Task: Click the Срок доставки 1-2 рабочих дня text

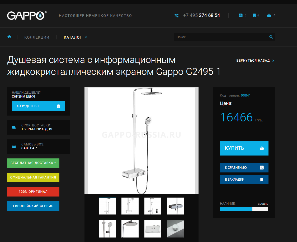Action: click(x=37, y=127)
